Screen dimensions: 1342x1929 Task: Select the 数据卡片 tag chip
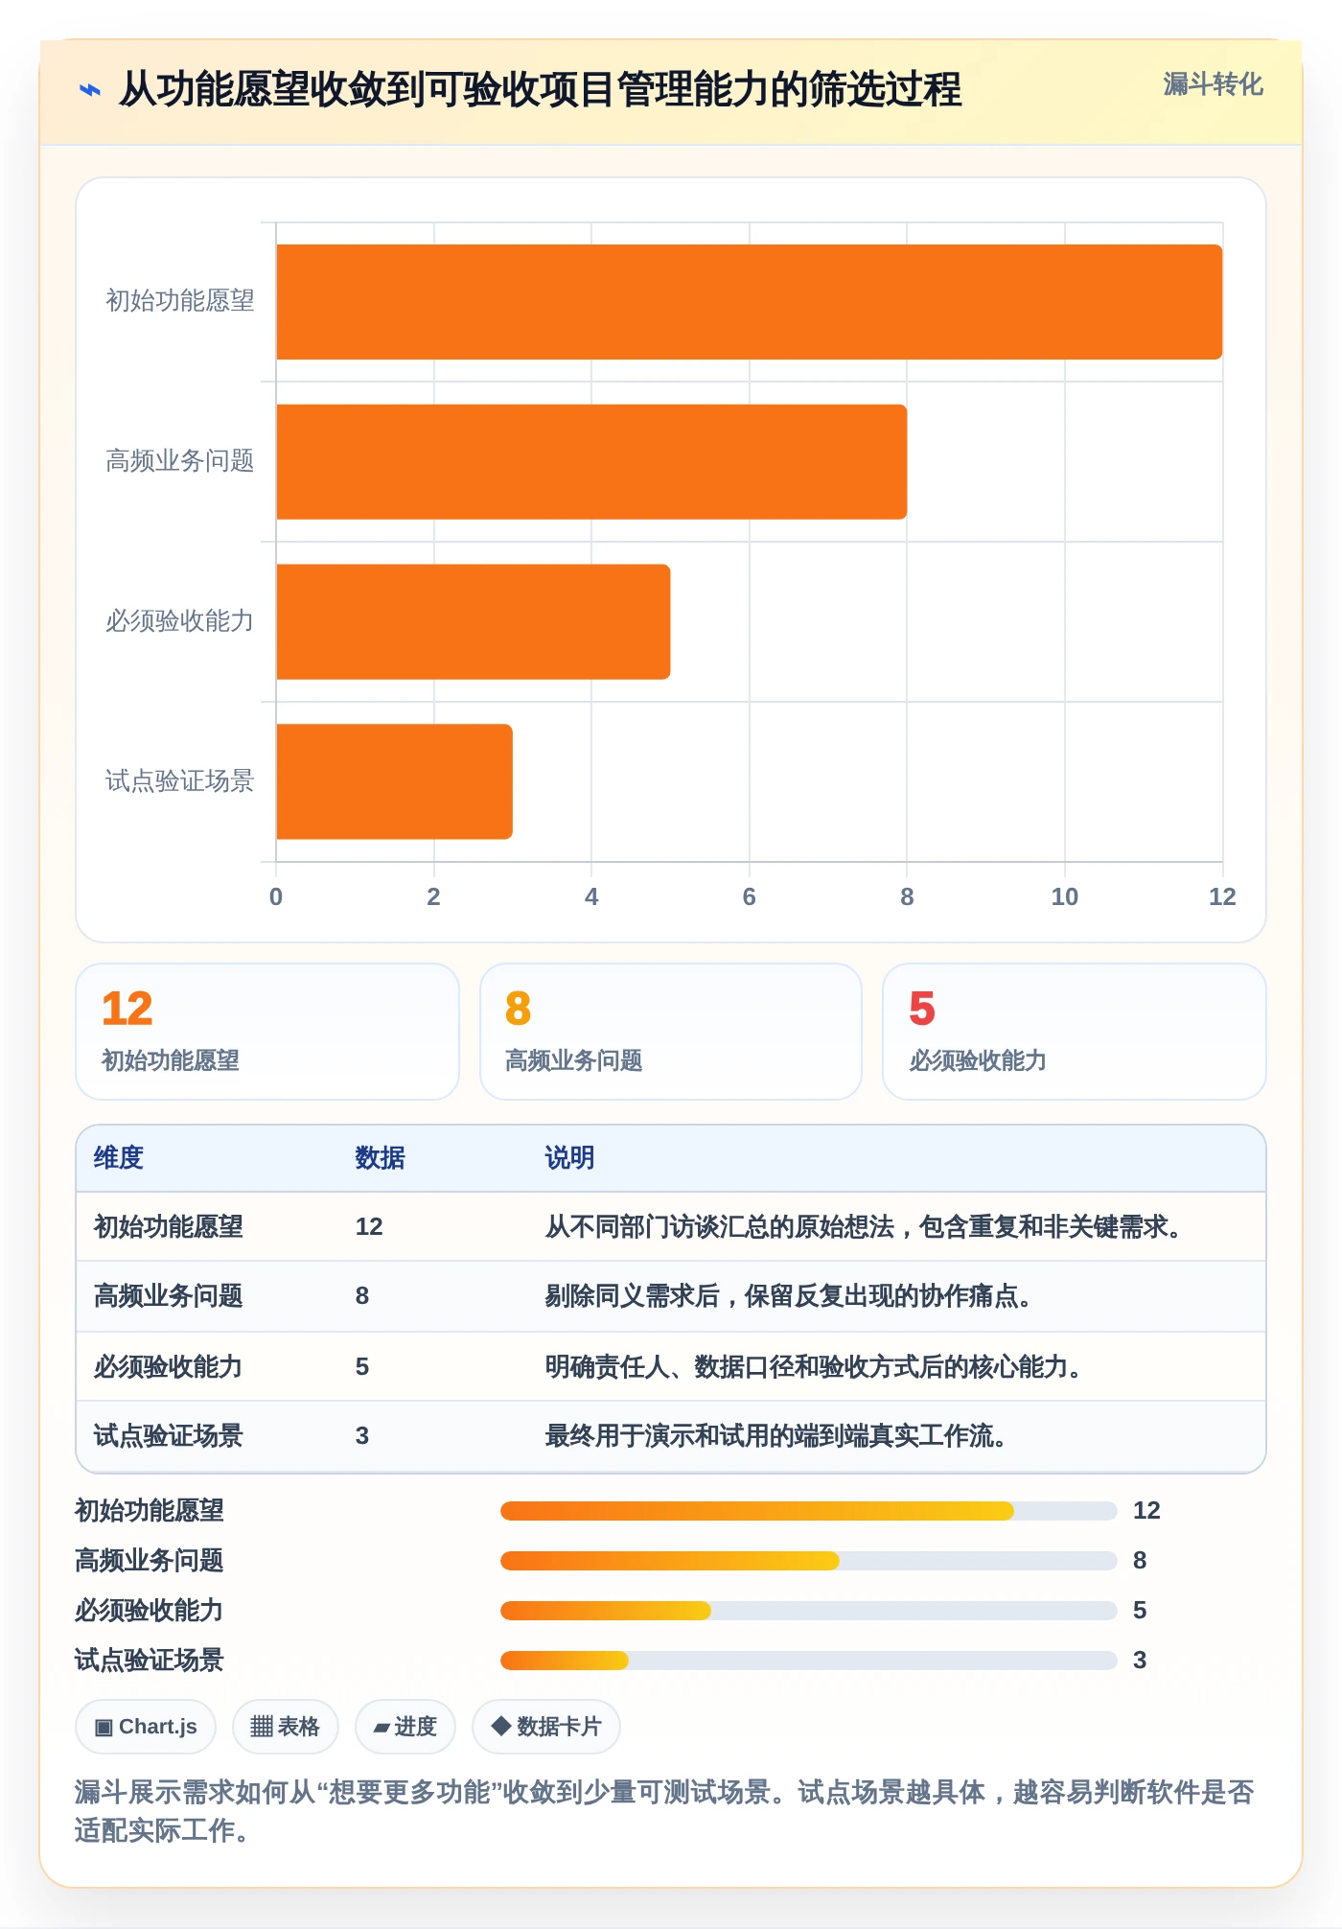pyautogui.click(x=545, y=1726)
